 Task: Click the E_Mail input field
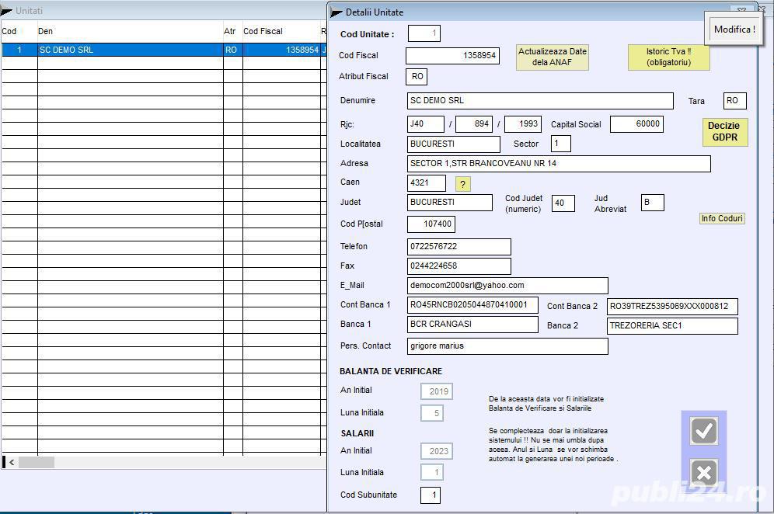[505, 285]
